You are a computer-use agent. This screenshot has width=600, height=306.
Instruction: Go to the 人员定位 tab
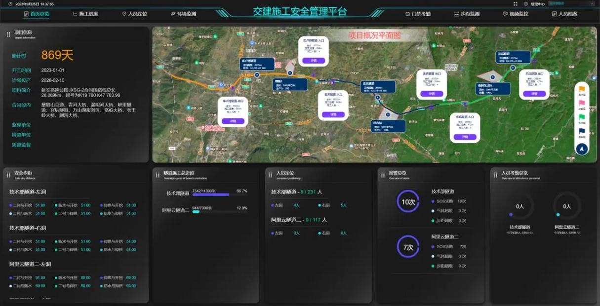tap(134, 14)
